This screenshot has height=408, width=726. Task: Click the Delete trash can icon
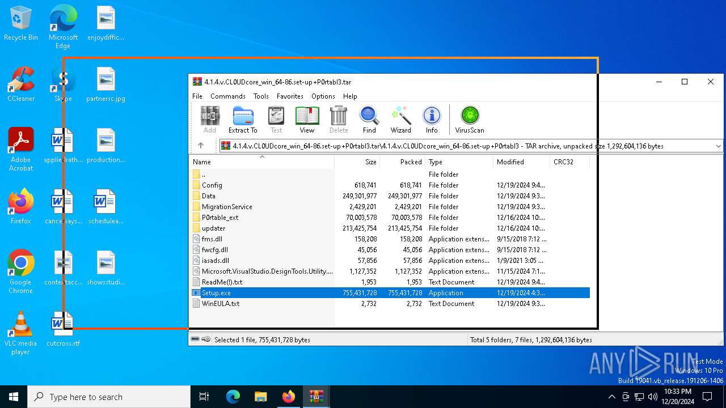coord(339,120)
